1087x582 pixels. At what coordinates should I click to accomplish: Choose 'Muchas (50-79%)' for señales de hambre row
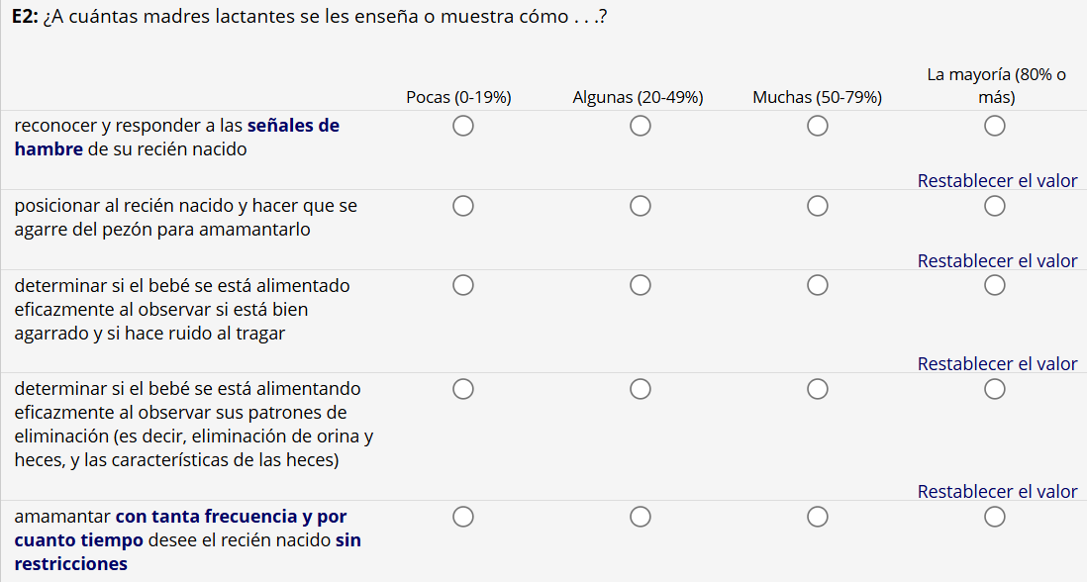click(x=818, y=126)
